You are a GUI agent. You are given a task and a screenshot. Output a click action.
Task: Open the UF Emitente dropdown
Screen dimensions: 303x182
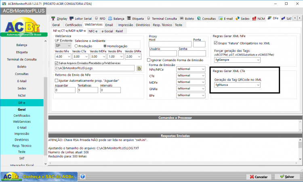pyautogui.click(x=63, y=45)
